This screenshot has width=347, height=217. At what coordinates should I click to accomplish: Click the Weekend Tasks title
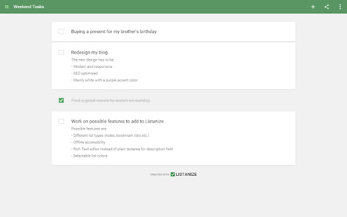29,7
